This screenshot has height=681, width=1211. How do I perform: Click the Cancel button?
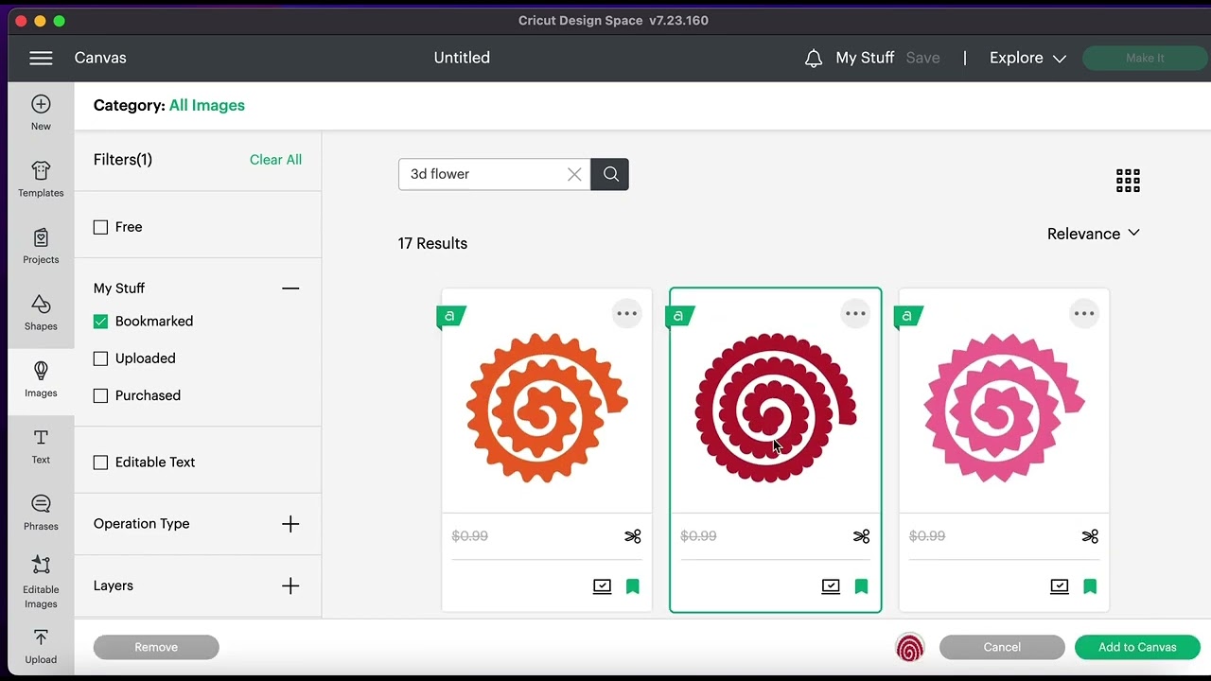point(1002,647)
